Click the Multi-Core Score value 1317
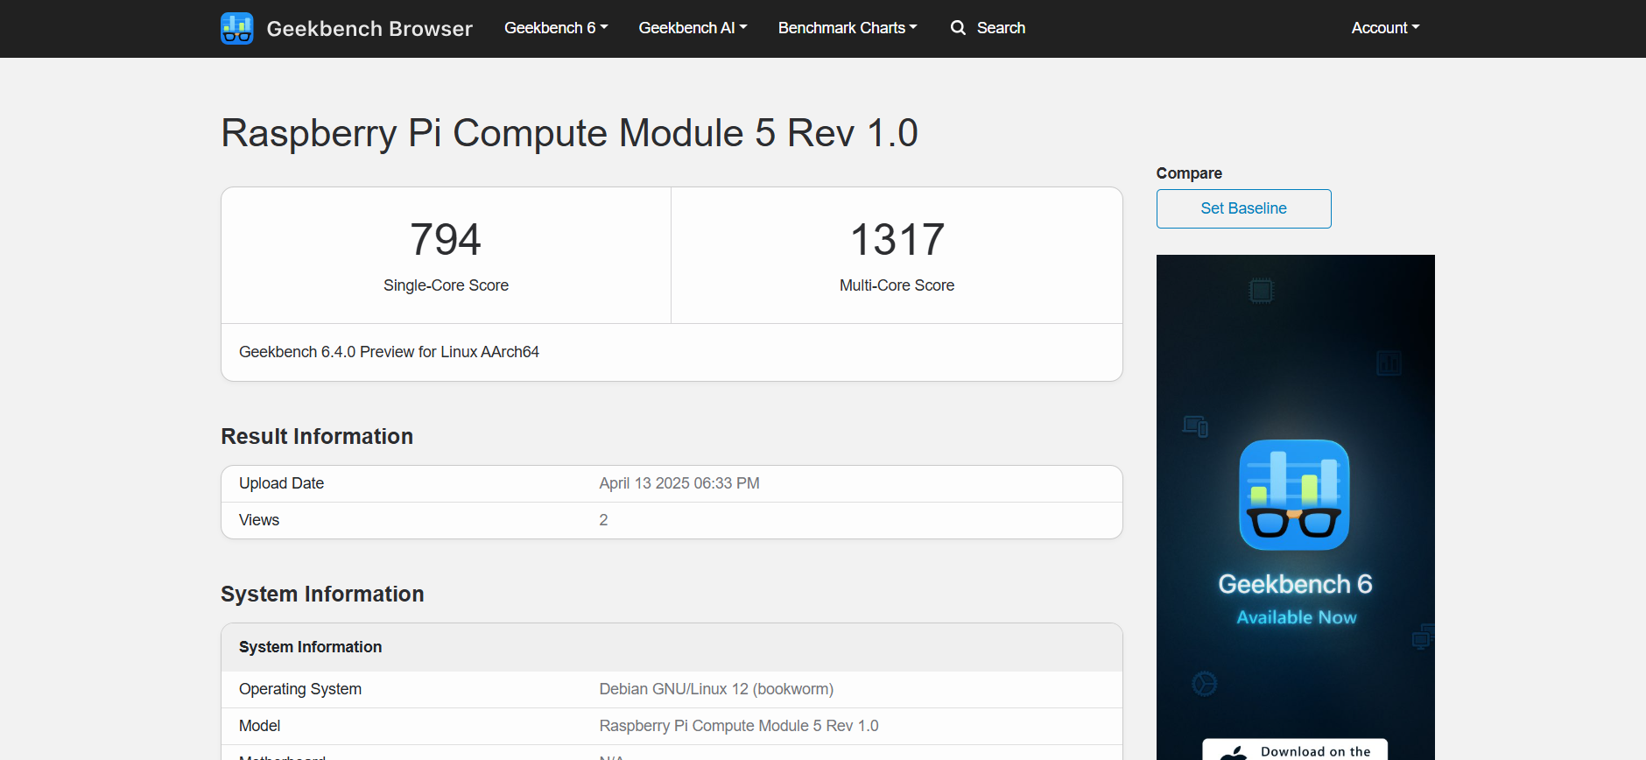 coord(897,240)
